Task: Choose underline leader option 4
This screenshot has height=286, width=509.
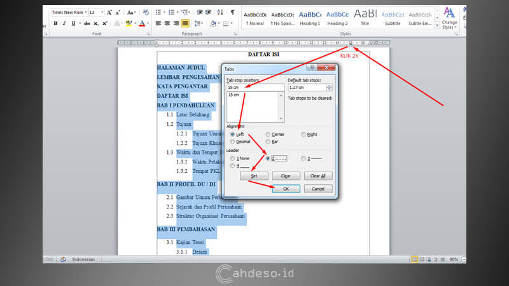Action: coord(232,166)
